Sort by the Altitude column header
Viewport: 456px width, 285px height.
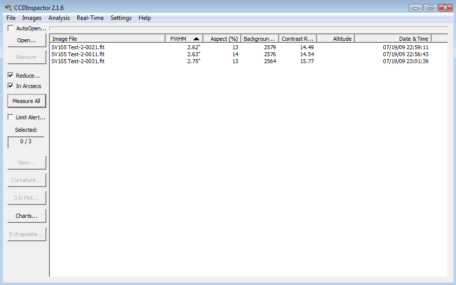click(335, 39)
